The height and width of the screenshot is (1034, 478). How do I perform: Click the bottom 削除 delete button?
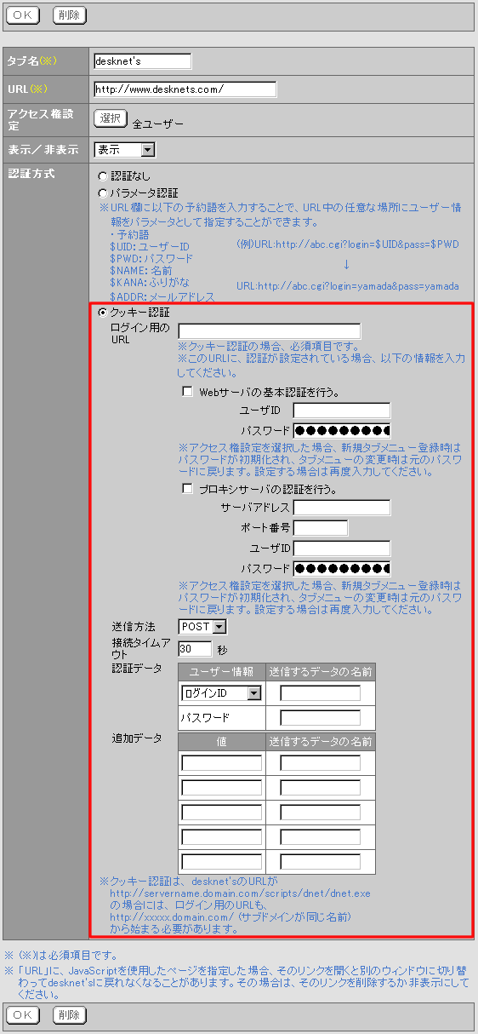tap(70, 1014)
